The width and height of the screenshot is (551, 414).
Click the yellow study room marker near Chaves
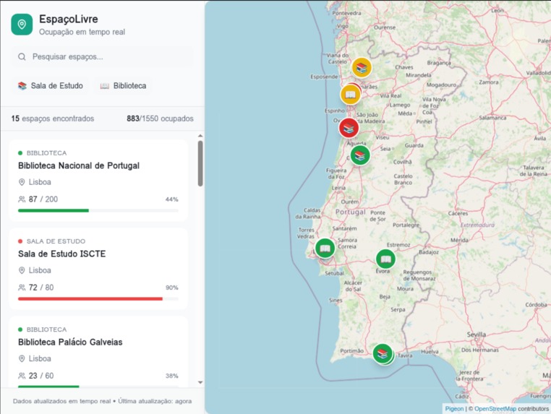pyautogui.click(x=362, y=67)
